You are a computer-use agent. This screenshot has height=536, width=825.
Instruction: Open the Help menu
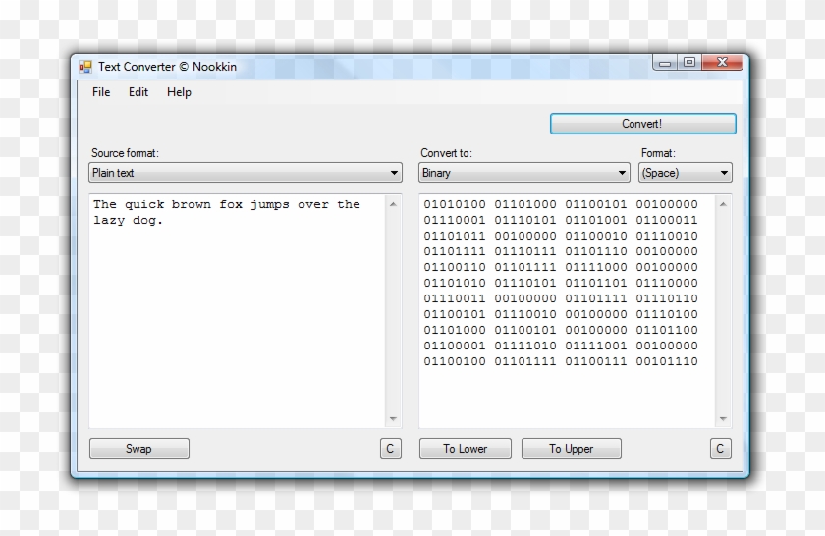179,92
